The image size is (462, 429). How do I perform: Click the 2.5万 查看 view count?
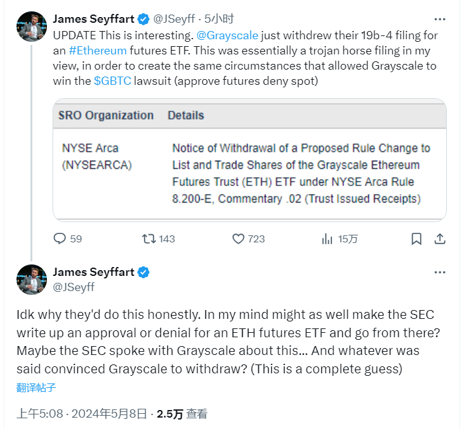[183, 414]
